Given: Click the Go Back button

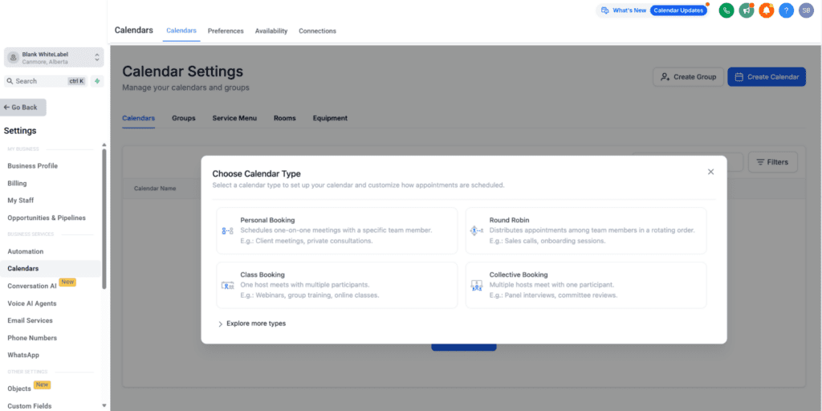Looking at the screenshot, I should pos(23,108).
